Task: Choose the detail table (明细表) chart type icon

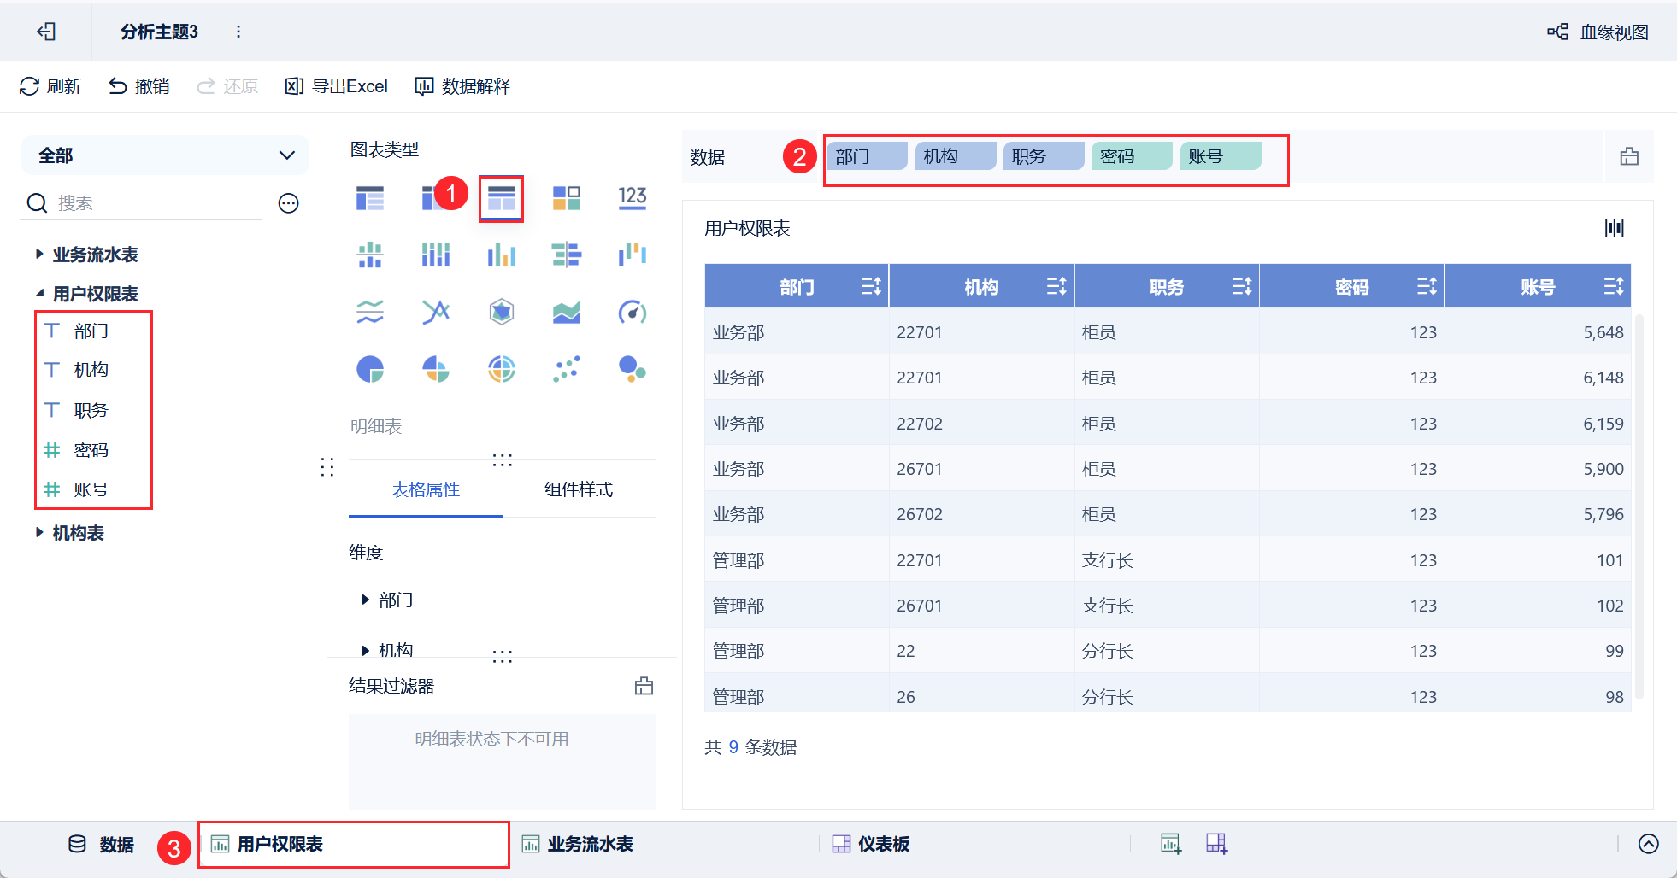Action: 502,198
